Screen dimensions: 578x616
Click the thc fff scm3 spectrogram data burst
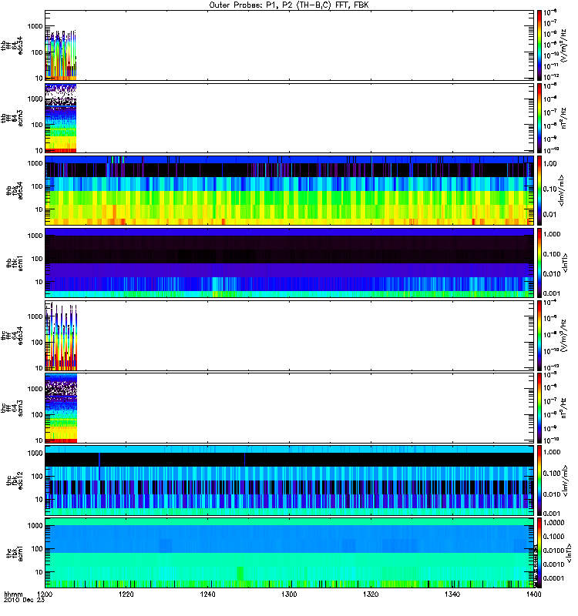pos(61,408)
